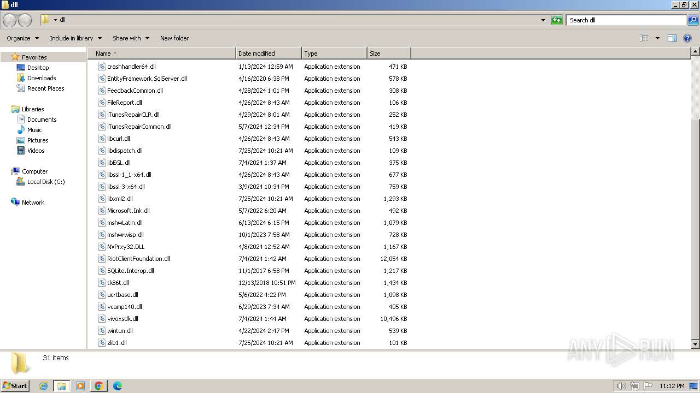Select Favorites in navigation pane

[x=34, y=57]
